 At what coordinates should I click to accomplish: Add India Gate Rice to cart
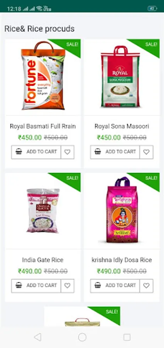pos(36,286)
